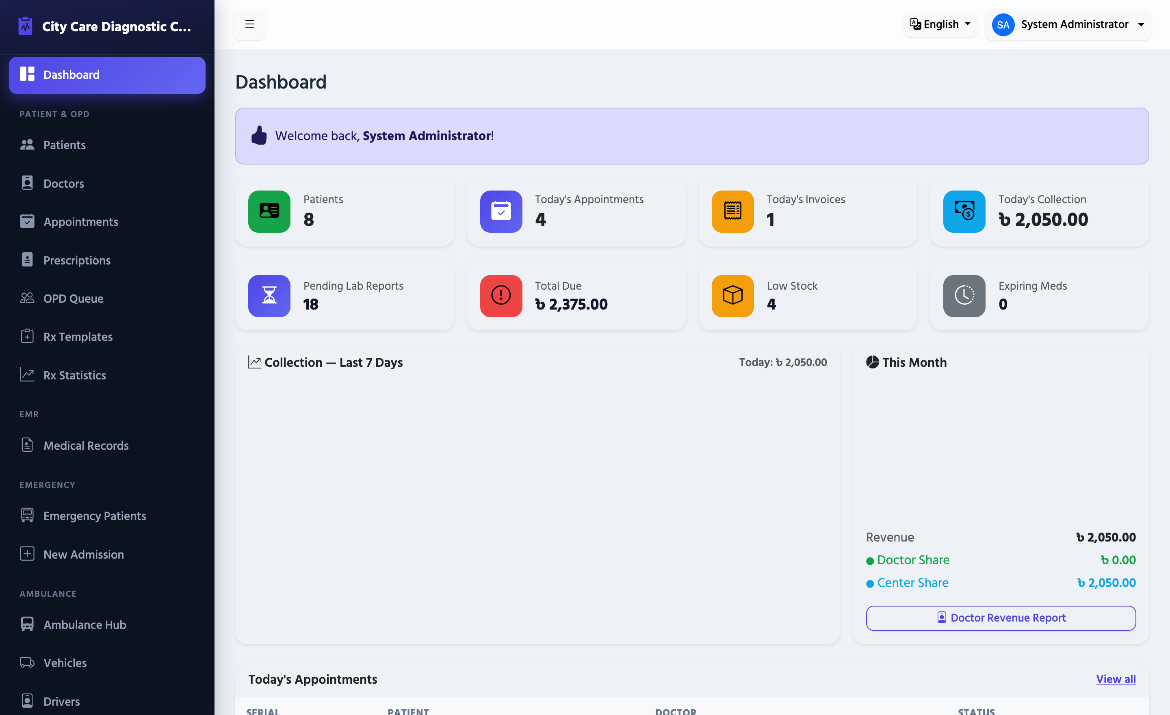Click the City Care Diagnostic brand title

[x=116, y=26]
